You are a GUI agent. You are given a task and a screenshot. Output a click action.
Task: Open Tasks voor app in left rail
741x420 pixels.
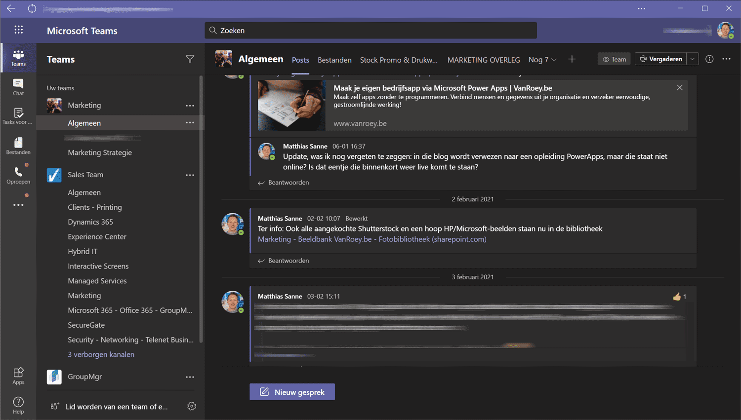18,116
